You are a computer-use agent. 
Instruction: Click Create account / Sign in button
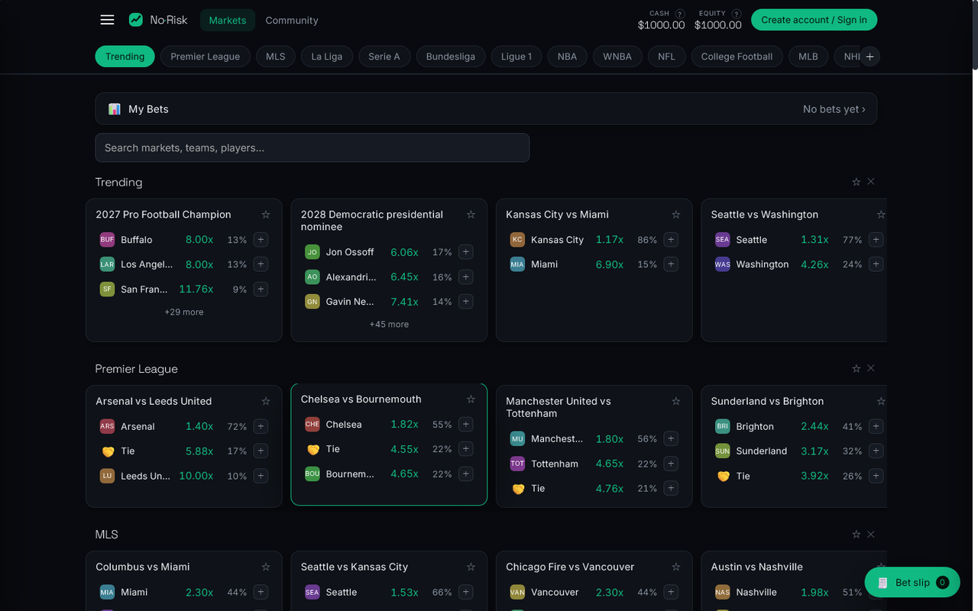(814, 20)
